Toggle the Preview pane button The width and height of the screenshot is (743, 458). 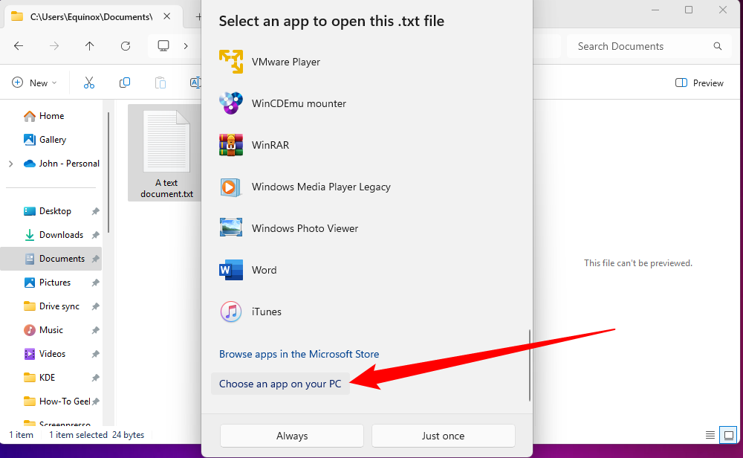pos(699,83)
